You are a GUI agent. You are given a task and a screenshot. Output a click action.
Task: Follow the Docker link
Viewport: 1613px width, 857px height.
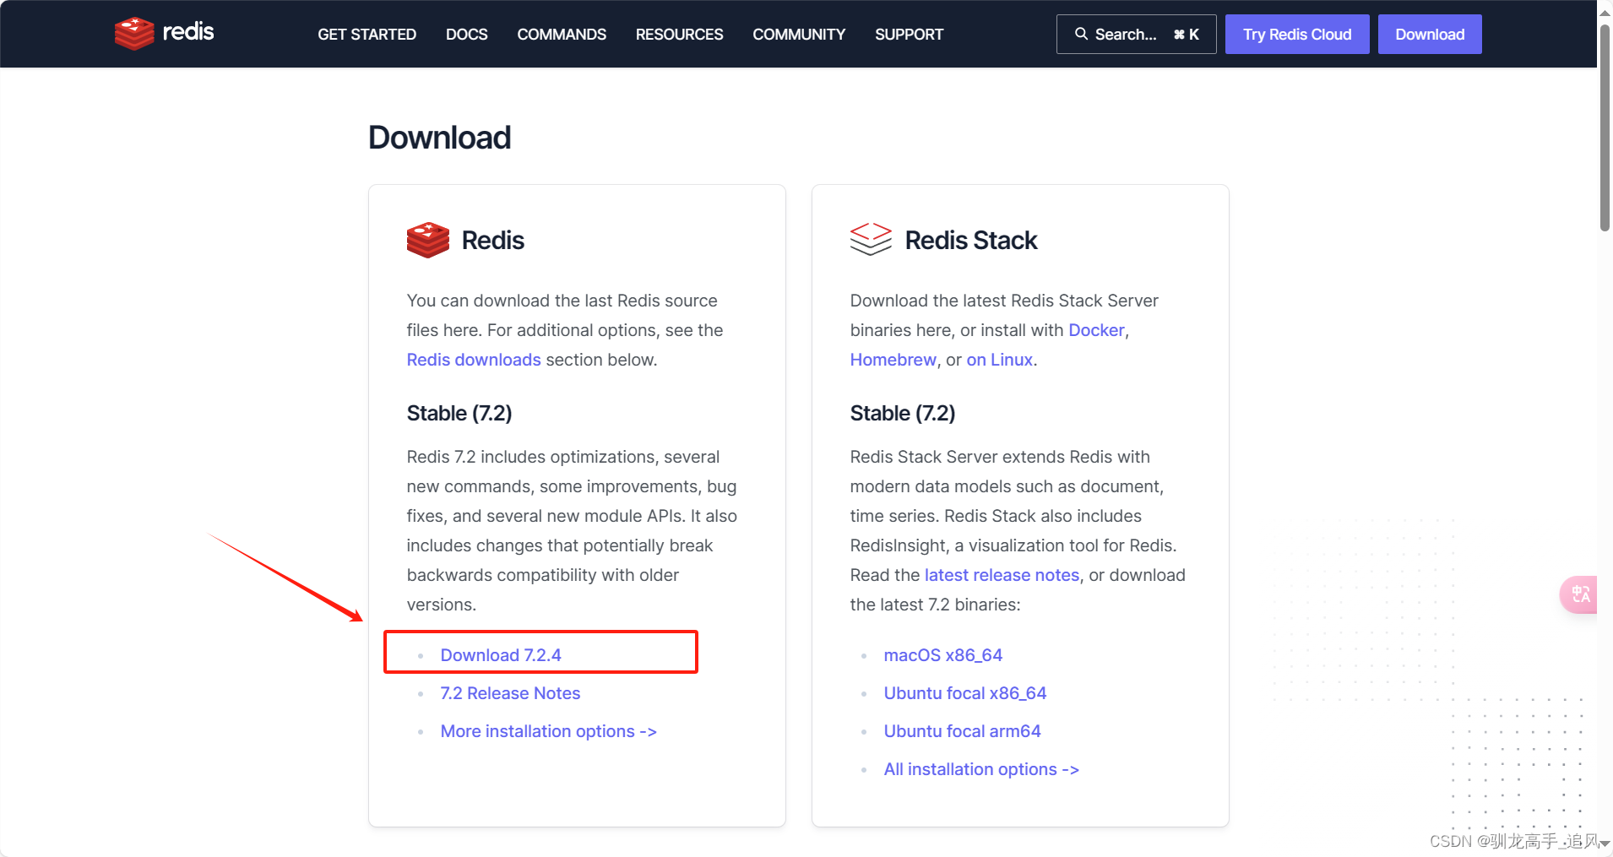(x=1096, y=330)
